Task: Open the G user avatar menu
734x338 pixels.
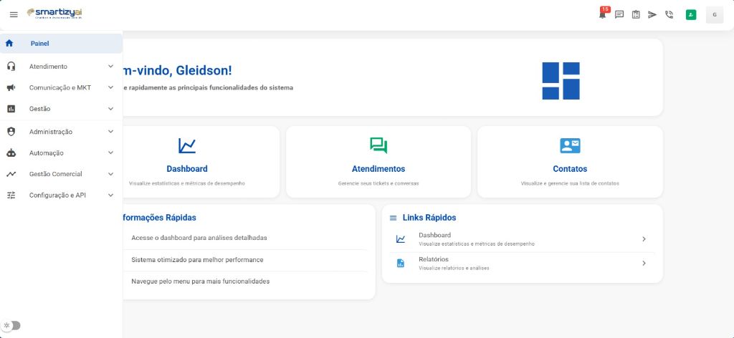Action: (715, 15)
